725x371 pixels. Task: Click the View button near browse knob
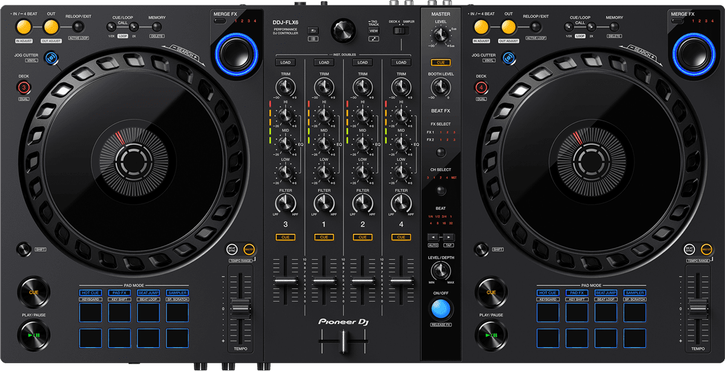tap(374, 30)
